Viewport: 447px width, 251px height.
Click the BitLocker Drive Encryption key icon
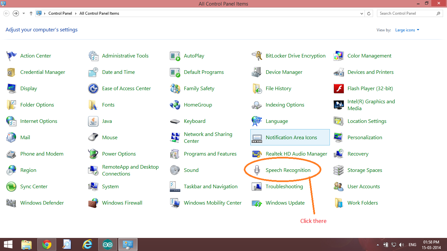257,56
